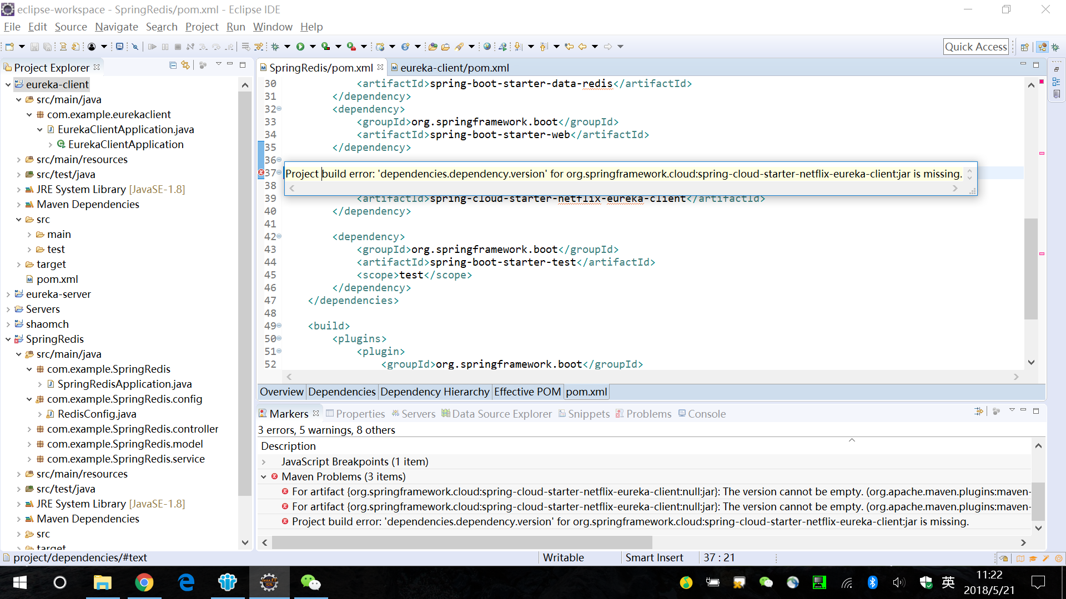This screenshot has height=599, width=1066.
Task: Toggle Skip All Breakpoints toolbar icon
Action: (x=135, y=47)
